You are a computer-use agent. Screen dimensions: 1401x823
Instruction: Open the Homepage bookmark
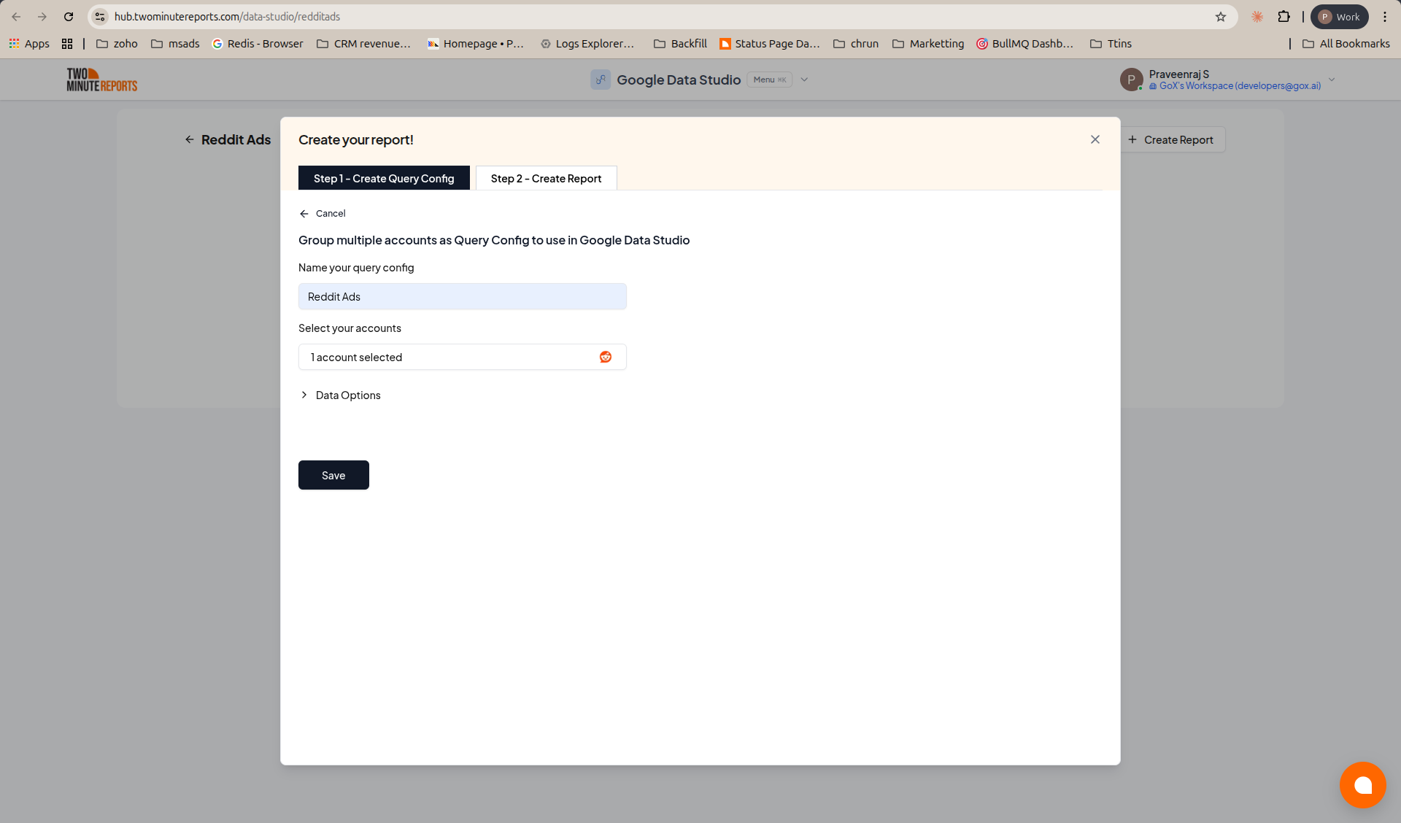tap(476, 44)
